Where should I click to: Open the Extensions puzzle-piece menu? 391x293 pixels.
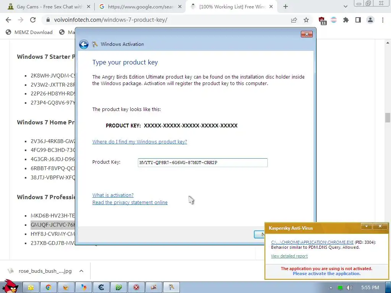346,20
